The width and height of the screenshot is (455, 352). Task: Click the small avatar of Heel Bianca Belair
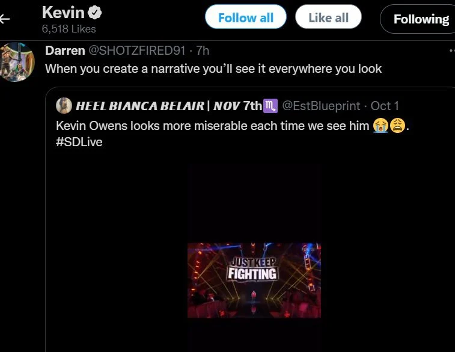(x=64, y=105)
